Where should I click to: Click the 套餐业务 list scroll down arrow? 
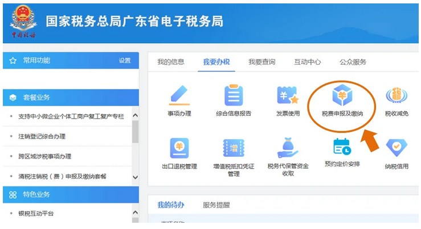(x=136, y=177)
